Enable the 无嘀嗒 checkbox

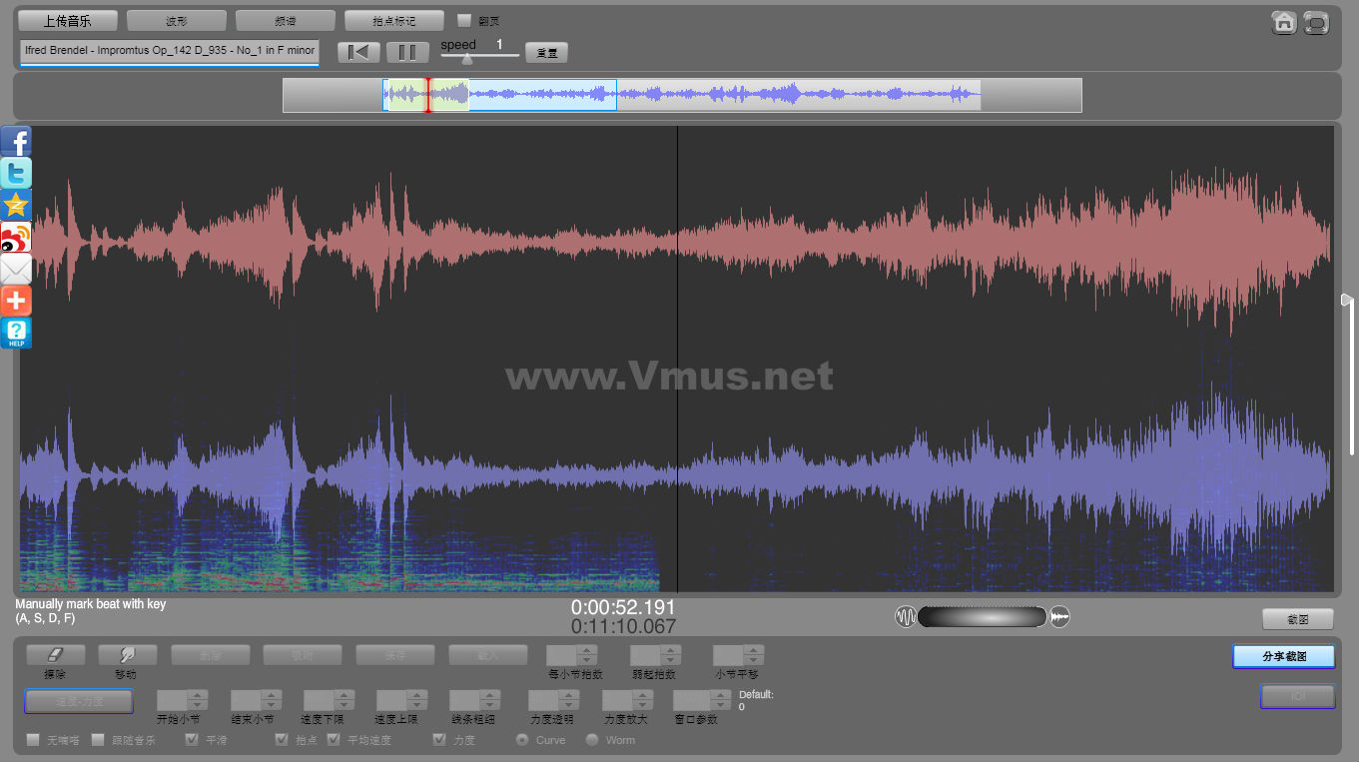[33, 740]
